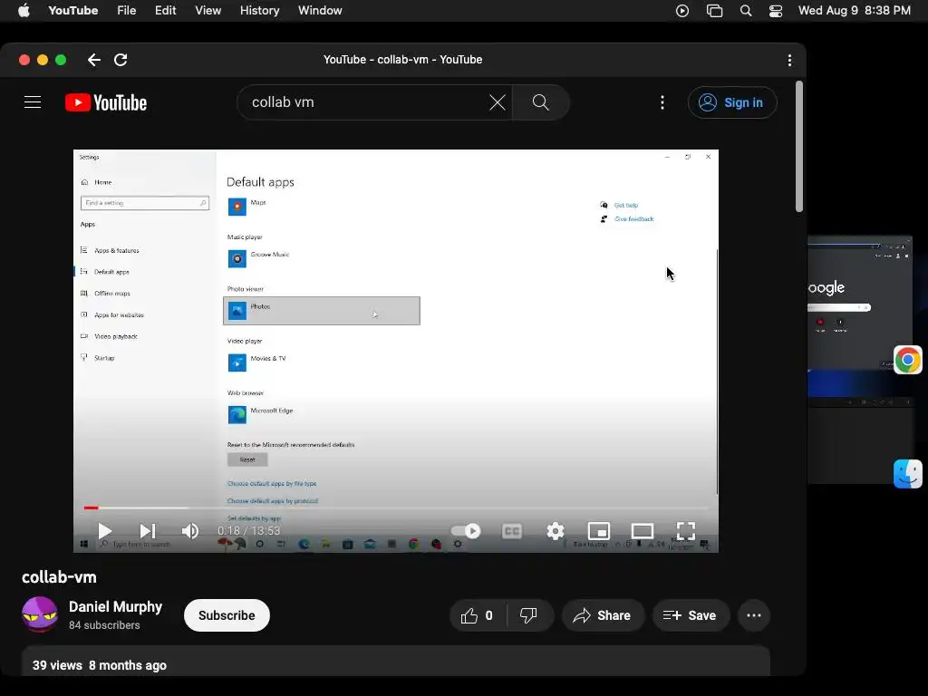Image resolution: width=928 pixels, height=696 pixels.
Task: Click the page vertical scrollbar
Action: click(799, 146)
